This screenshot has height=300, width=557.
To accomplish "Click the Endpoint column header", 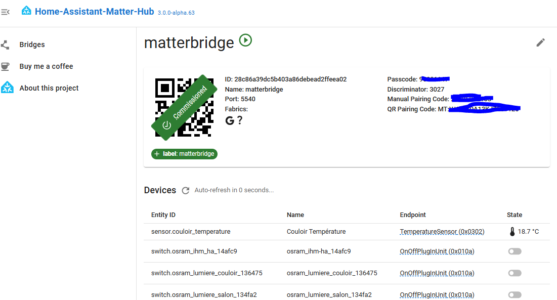I will click(413, 215).
